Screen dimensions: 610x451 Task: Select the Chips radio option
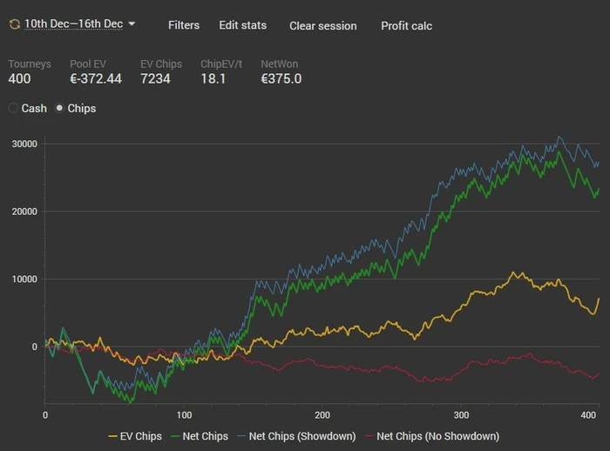coord(60,109)
